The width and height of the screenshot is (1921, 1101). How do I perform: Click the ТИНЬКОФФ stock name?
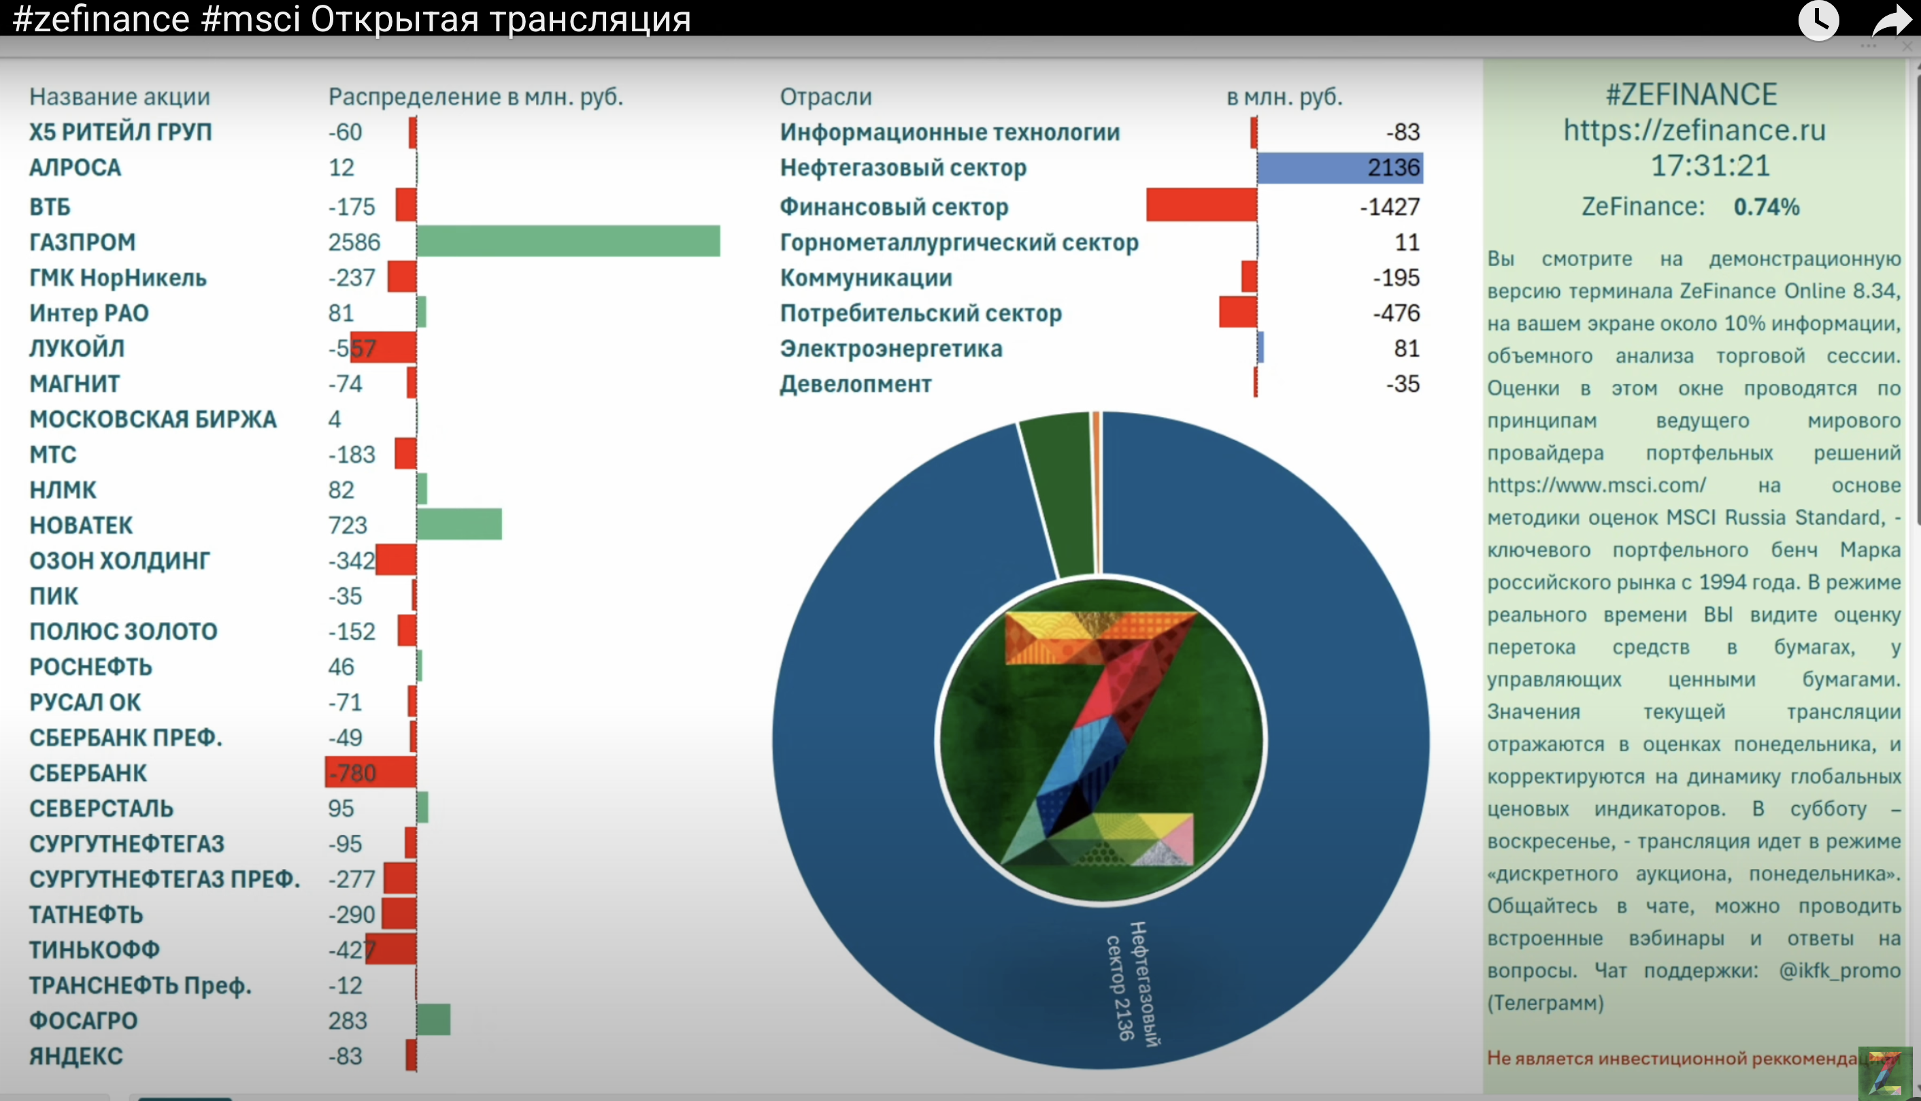[95, 949]
